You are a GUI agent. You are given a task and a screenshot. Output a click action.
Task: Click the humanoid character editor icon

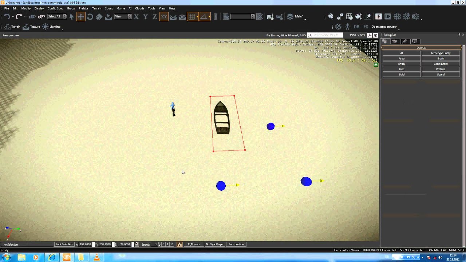click(x=347, y=27)
